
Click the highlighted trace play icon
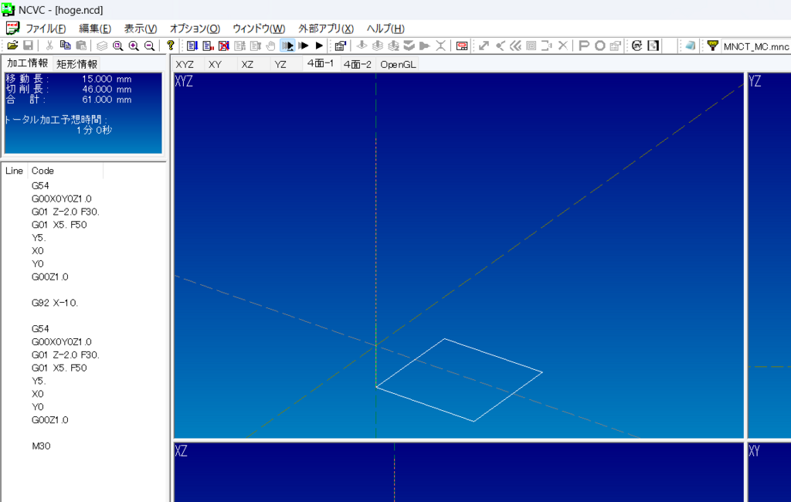tap(287, 46)
